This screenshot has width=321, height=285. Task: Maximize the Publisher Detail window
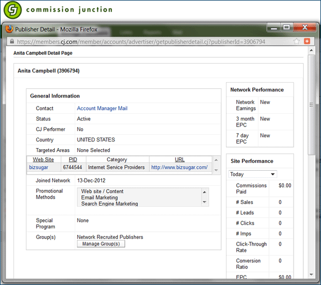(287, 27)
